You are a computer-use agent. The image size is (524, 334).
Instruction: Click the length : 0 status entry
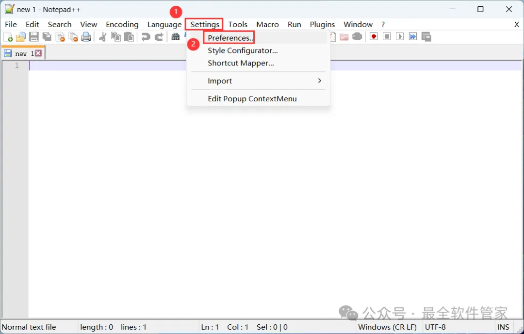[97, 327]
